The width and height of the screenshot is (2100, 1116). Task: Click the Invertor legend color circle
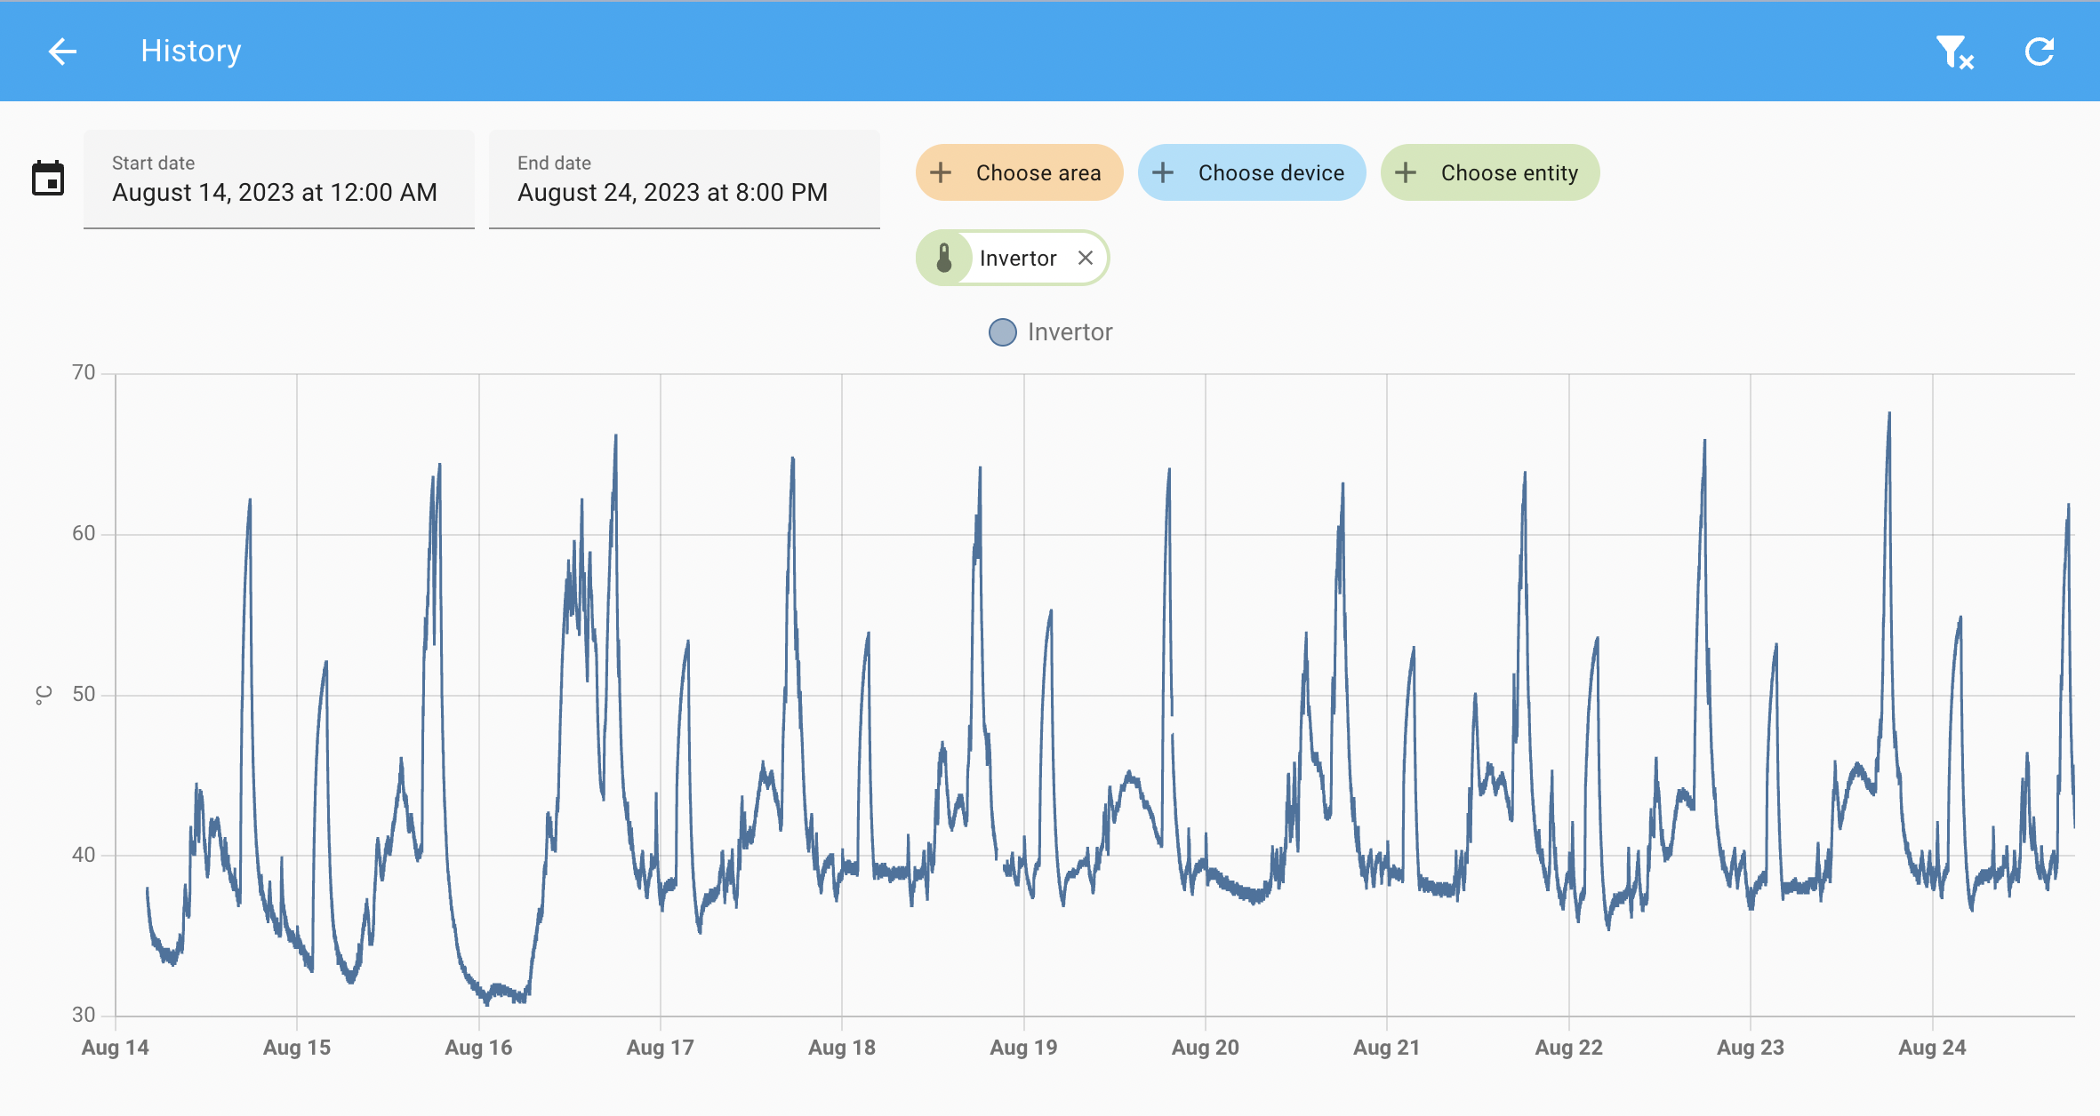pyautogui.click(x=1003, y=332)
